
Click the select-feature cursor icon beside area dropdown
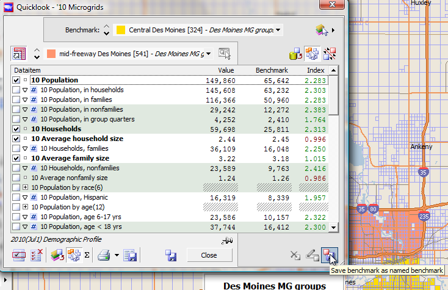click(224, 54)
